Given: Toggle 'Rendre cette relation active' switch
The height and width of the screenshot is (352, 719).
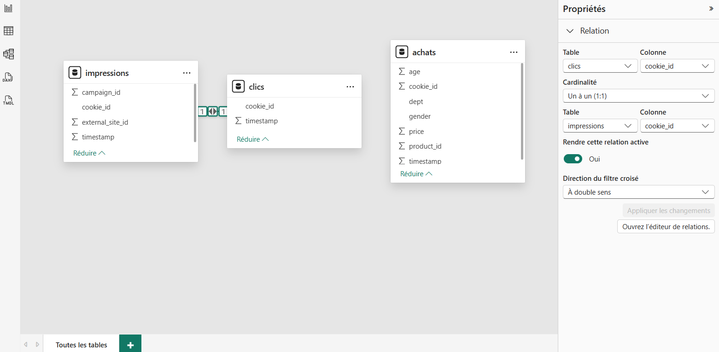Looking at the screenshot, I should (573, 159).
